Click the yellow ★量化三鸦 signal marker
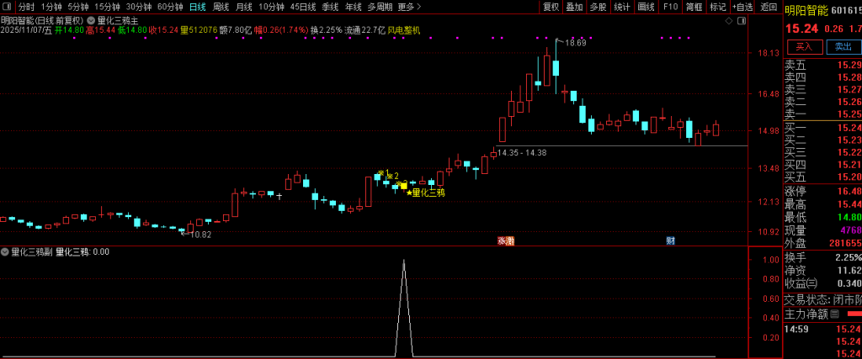Image resolution: width=862 pixels, height=359 pixels. tap(426, 193)
